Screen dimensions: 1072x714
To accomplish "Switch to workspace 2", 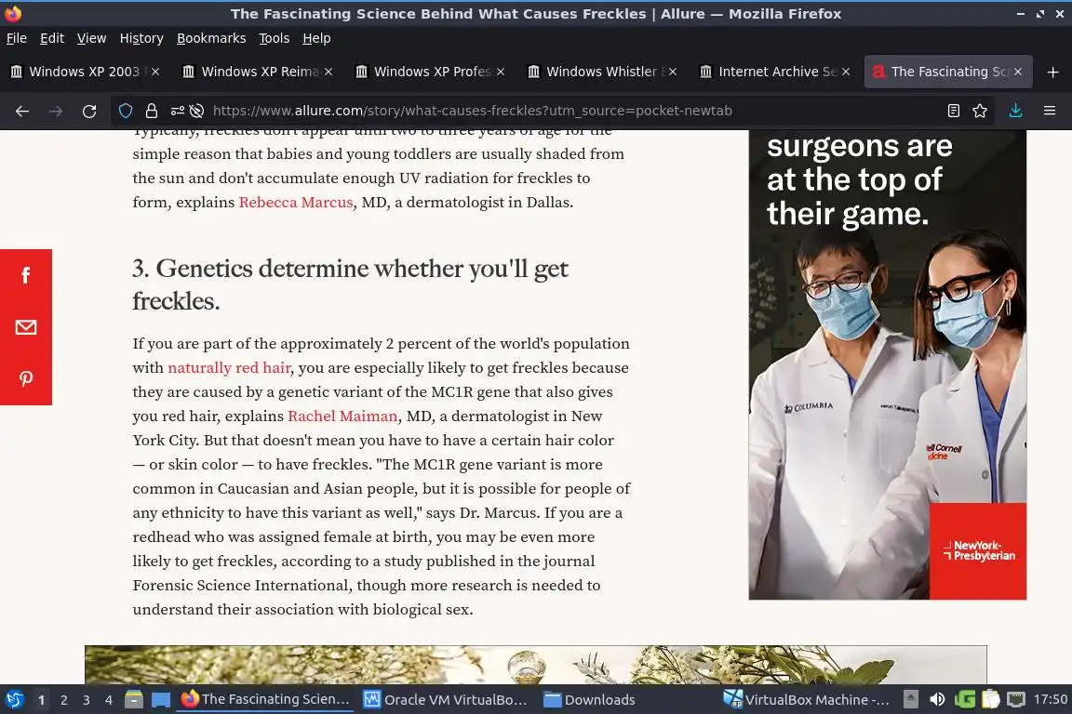I will 64,700.
